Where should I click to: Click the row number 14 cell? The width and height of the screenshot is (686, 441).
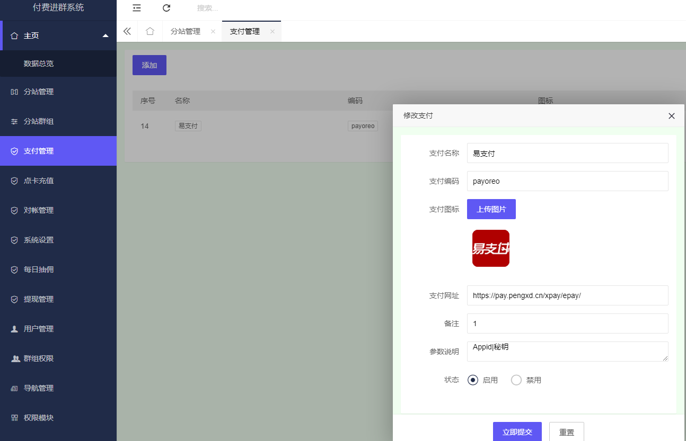145,126
